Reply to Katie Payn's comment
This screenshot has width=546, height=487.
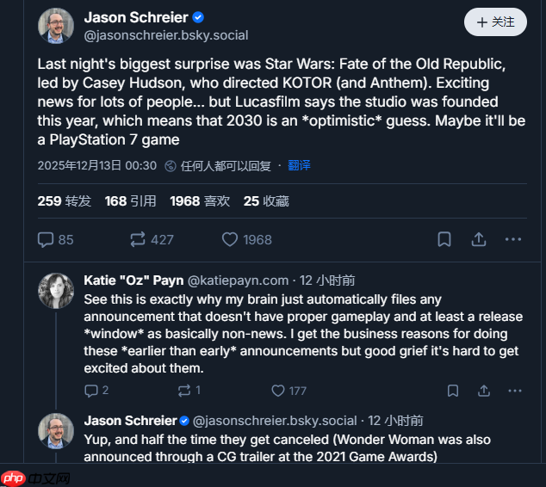(x=96, y=391)
